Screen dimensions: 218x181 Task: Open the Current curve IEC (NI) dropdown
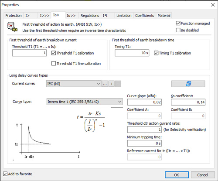(x=74, y=84)
